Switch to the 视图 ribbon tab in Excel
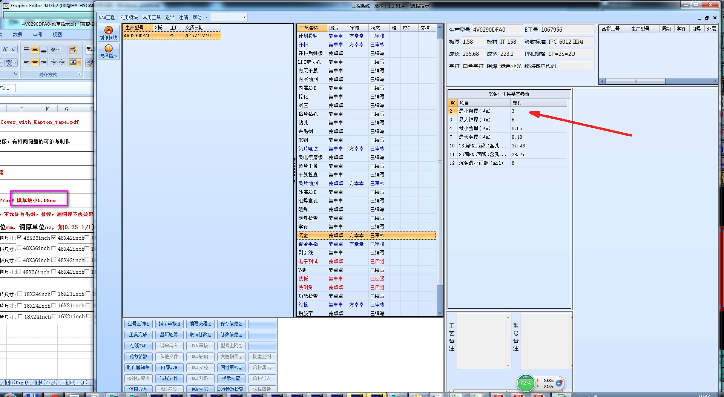Image resolution: width=724 pixels, height=397 pixels. coord(57,35)
